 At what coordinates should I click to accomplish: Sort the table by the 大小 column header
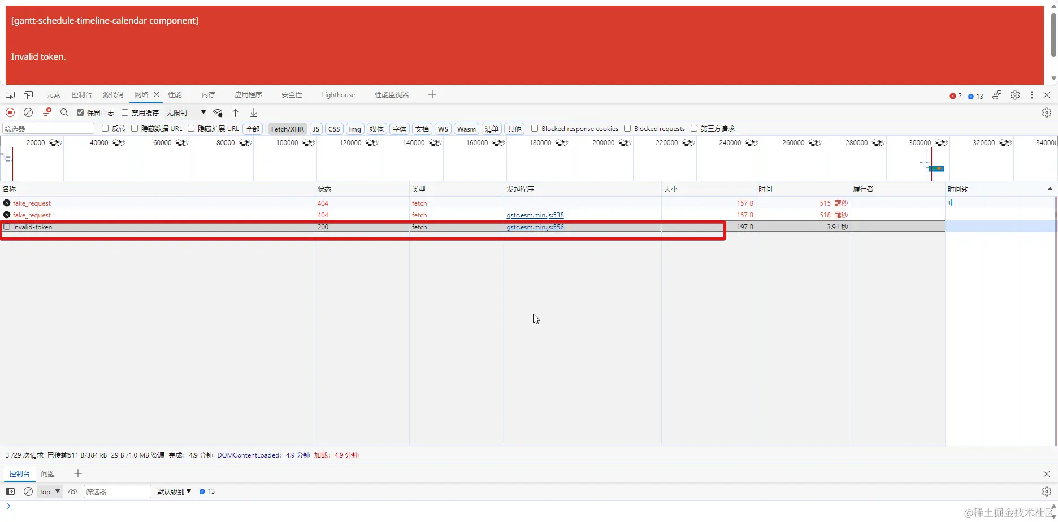pyautogui.click(x=709, y=189)
